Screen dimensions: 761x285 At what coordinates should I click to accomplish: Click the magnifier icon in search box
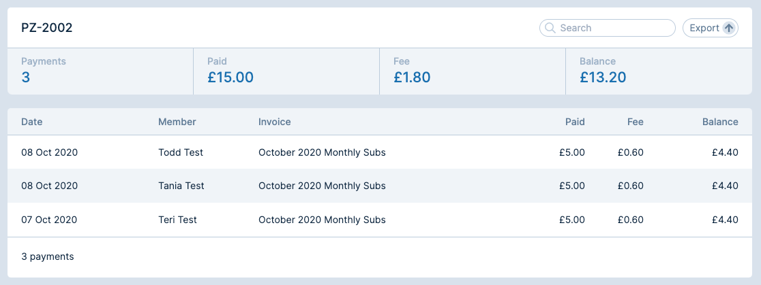(550, 28)
